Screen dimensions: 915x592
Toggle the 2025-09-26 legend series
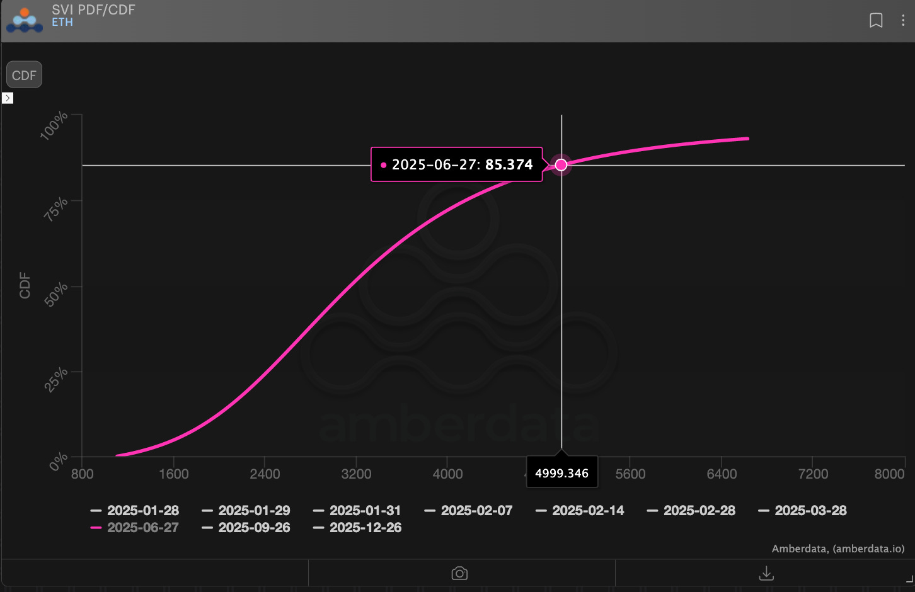(x=246, y=527)
